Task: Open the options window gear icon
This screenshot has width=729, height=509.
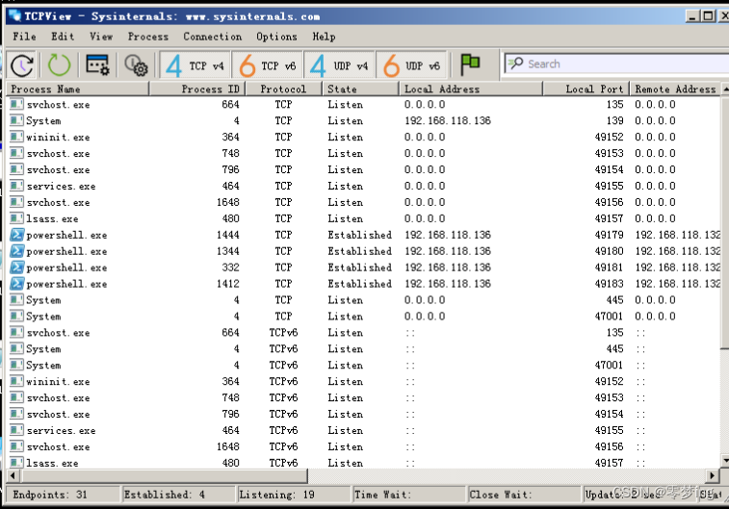Action: (x=97, y=65)
